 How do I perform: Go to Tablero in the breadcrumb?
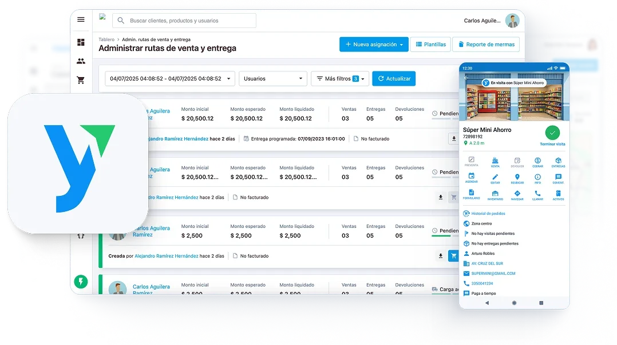pos(106,39)
